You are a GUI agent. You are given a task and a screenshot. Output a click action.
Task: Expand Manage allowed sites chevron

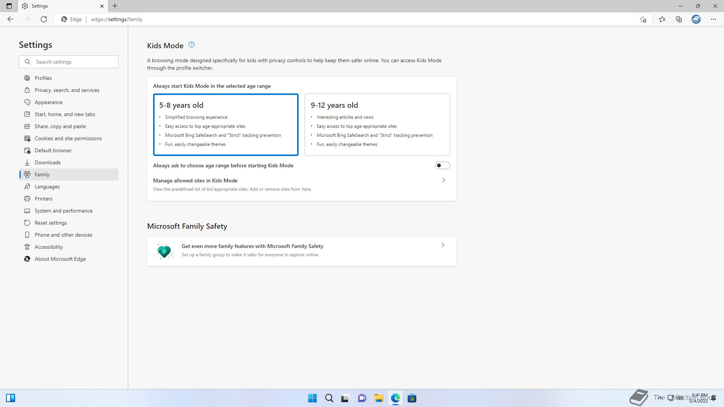click(443, 180)
